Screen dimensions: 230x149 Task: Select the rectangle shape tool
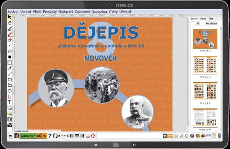(10, 79)
